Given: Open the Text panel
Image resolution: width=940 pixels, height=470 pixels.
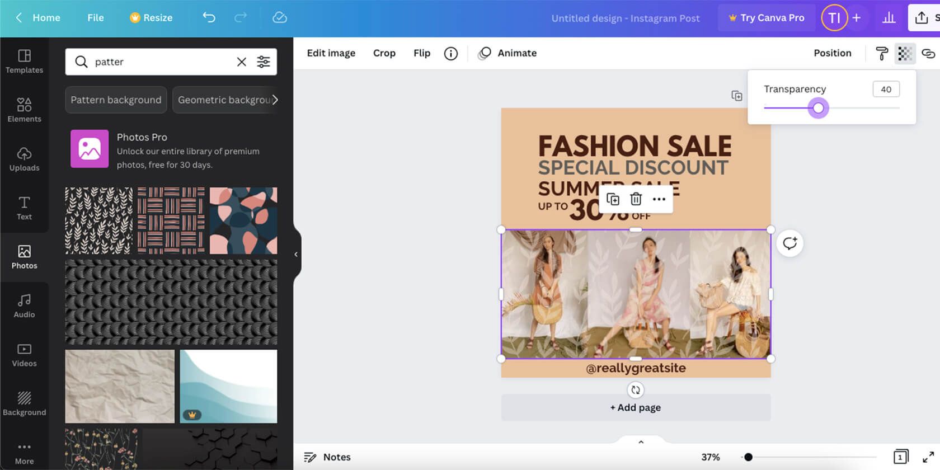Looking at the screenshot, I should [24, 208].
